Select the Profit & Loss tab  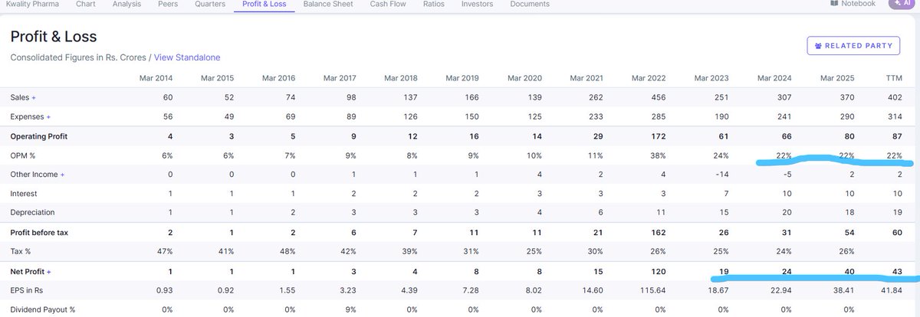pyautogui.click(x=264, y=4)
